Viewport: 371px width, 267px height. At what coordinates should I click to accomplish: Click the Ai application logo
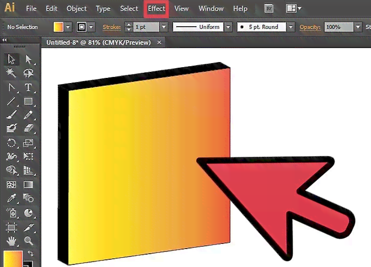pyautogui.click(x=10, y=8)
